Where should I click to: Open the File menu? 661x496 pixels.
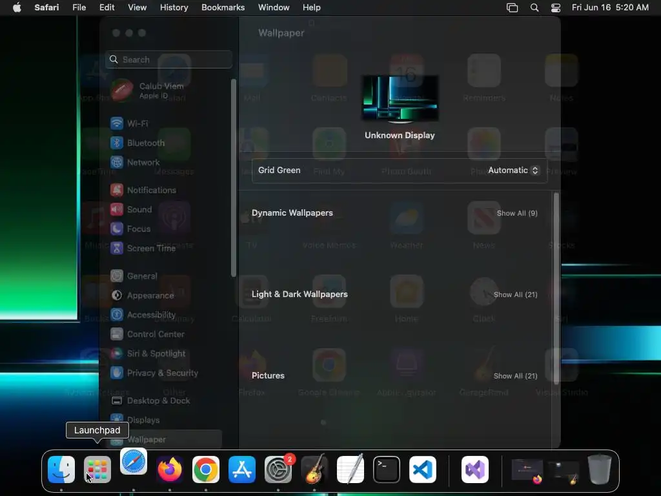(x=79, y=8)
